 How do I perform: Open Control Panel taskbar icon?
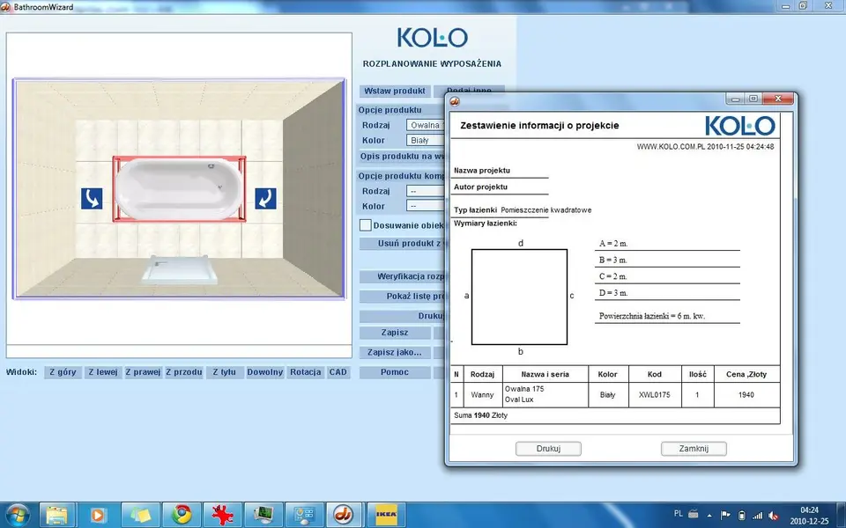coord(304,515)
